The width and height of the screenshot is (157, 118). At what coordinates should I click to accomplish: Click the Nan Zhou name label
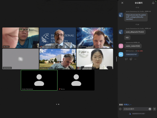tap(6, 47)
